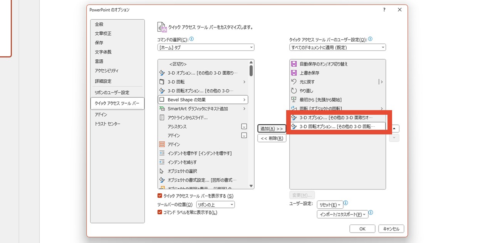The image size is (493, 243).
Task: Click scroll down arrow of command list
Action: pos(252,186)
